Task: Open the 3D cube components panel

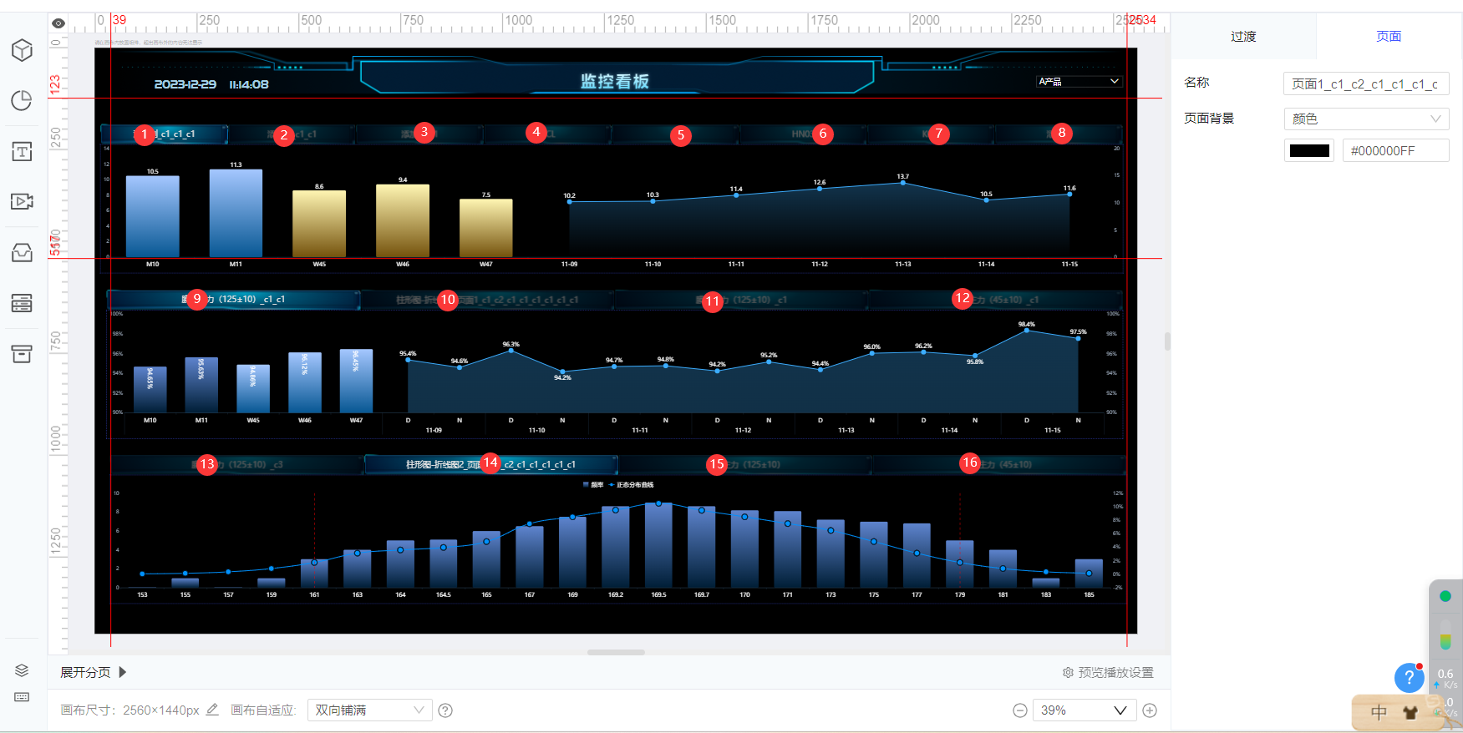Action: [22, 50]
